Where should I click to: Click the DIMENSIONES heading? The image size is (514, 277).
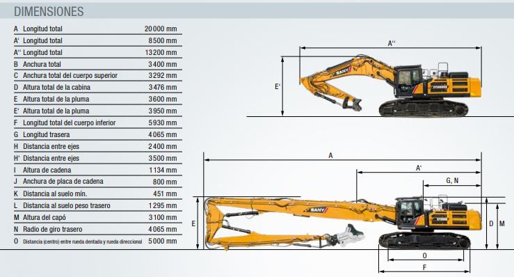pyautogui.click(x=49, y=12)
